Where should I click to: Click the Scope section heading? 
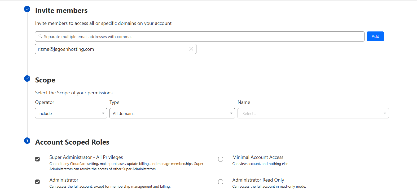(45, 80)
